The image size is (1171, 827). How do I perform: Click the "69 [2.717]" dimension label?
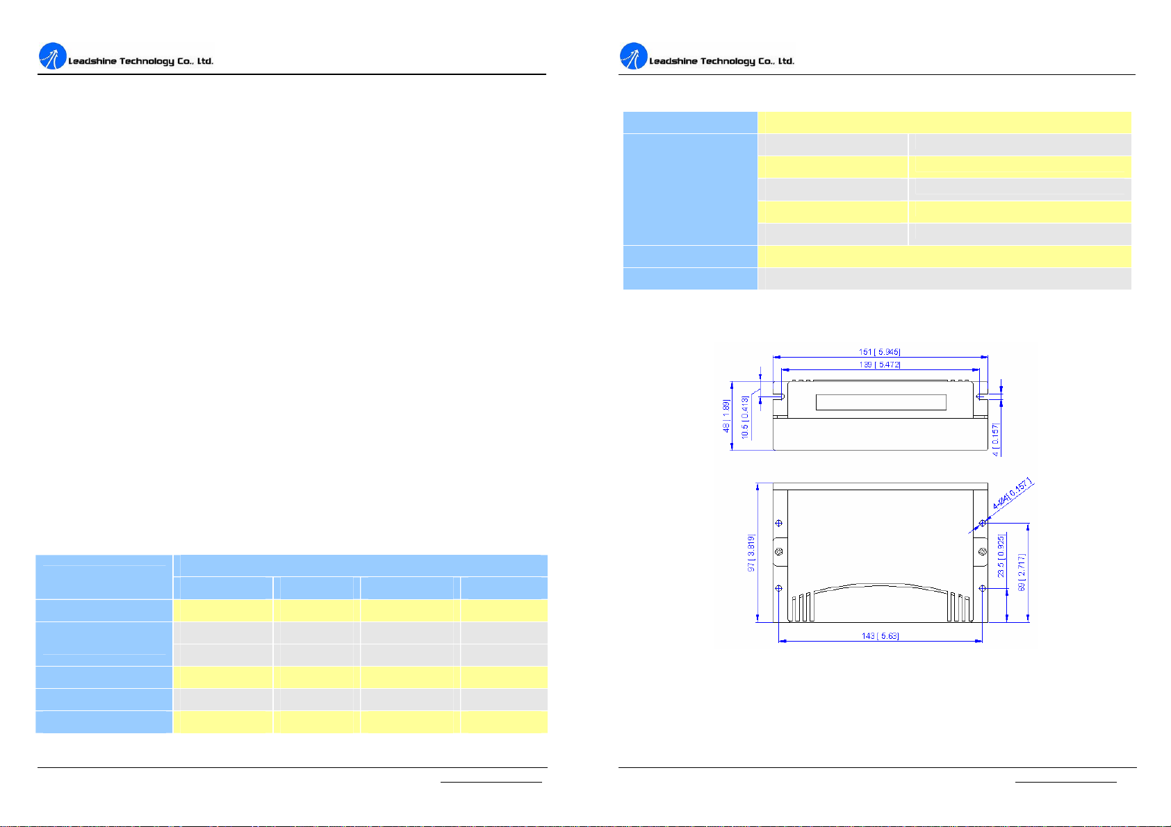(1022, 572)
